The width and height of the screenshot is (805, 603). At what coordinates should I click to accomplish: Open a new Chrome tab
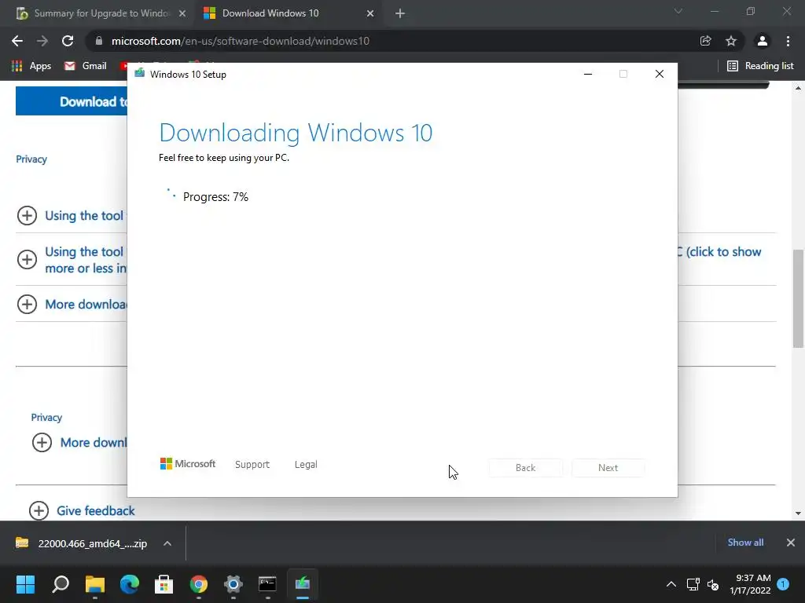coord(400,13)
